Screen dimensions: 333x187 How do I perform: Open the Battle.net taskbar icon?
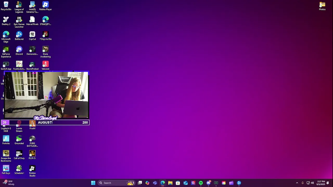(239, 183)
